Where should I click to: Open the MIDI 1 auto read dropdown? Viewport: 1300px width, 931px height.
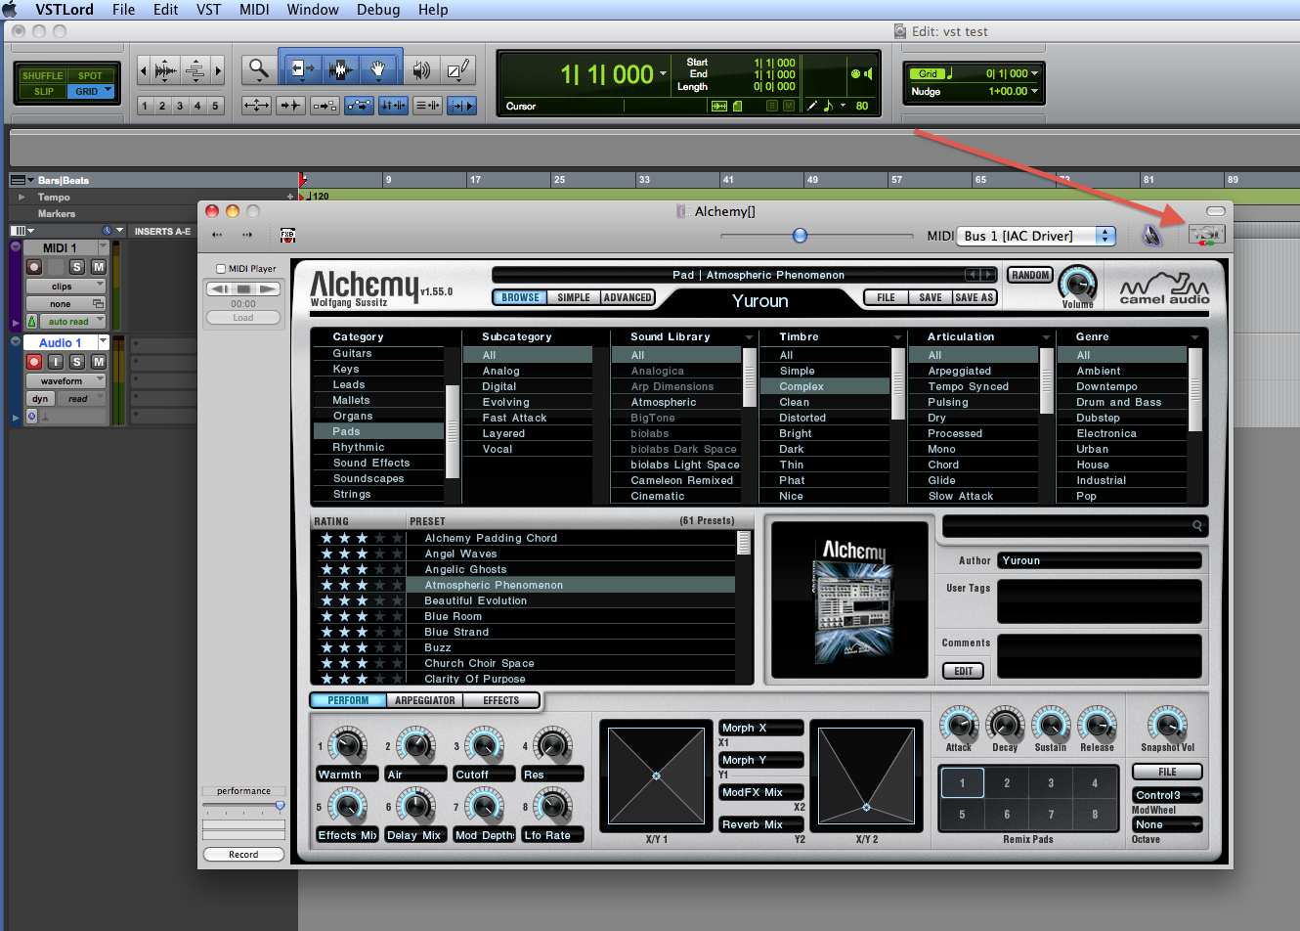pyautogui.click(x=72, y=321)
